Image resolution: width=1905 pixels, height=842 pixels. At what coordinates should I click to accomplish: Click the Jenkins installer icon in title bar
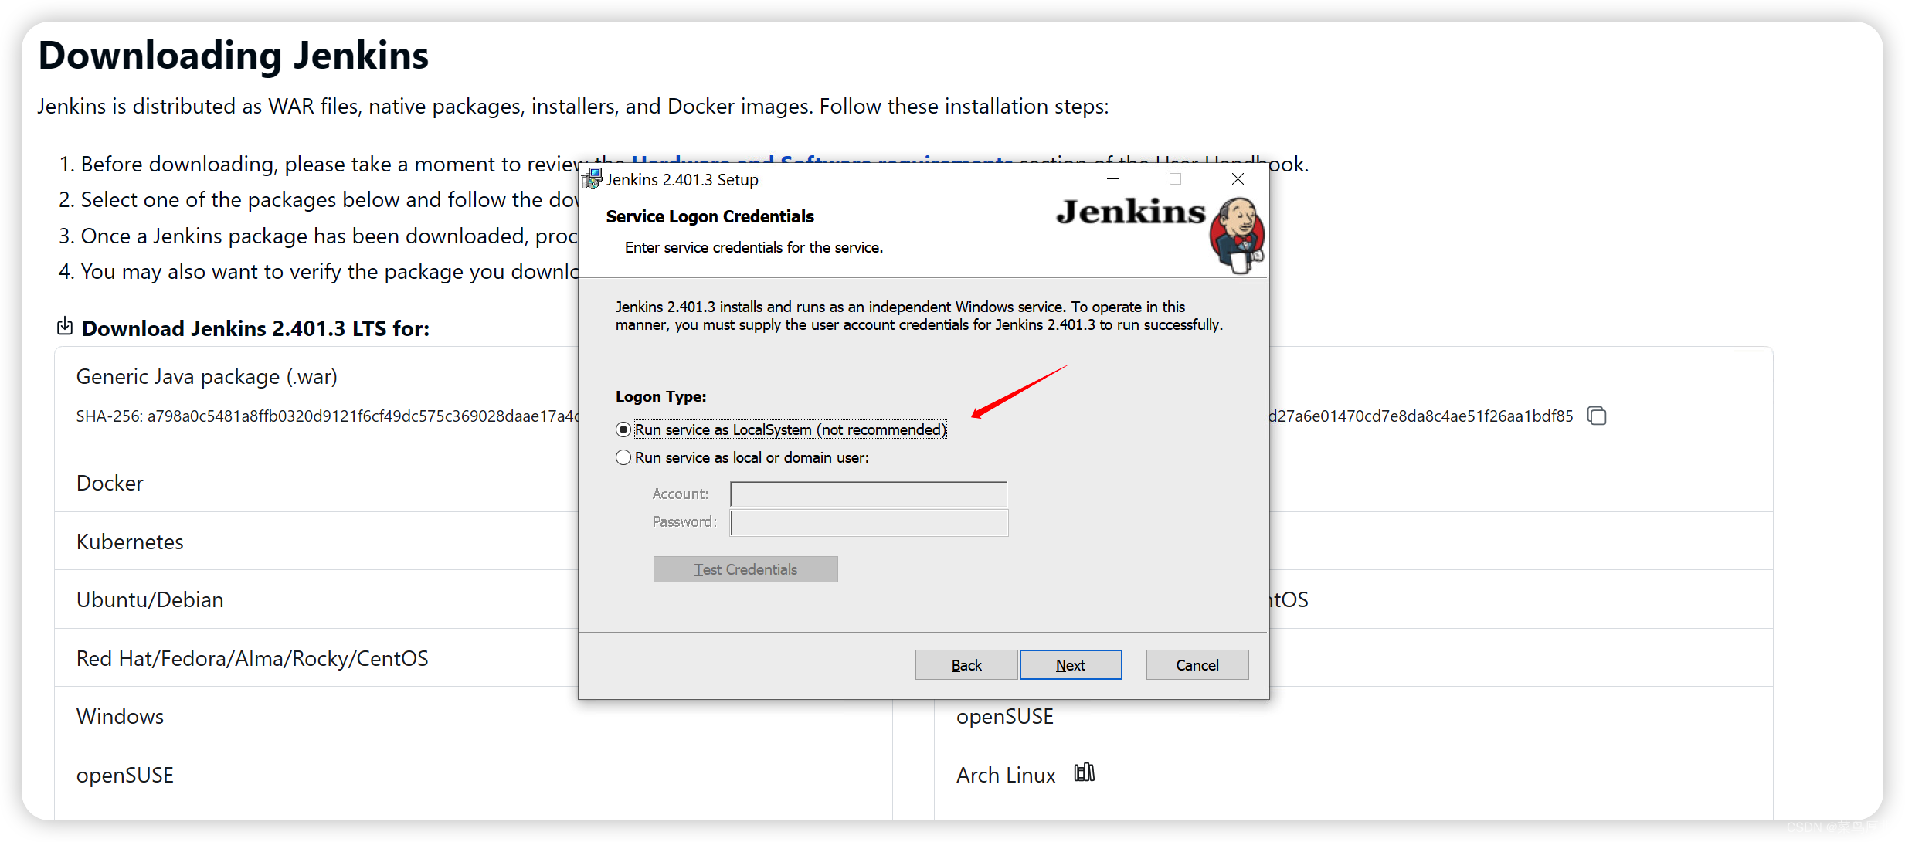pos(592,179)
